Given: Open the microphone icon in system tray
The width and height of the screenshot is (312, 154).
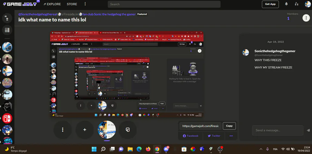Looking at the screenshot, I should pos(268,149).
